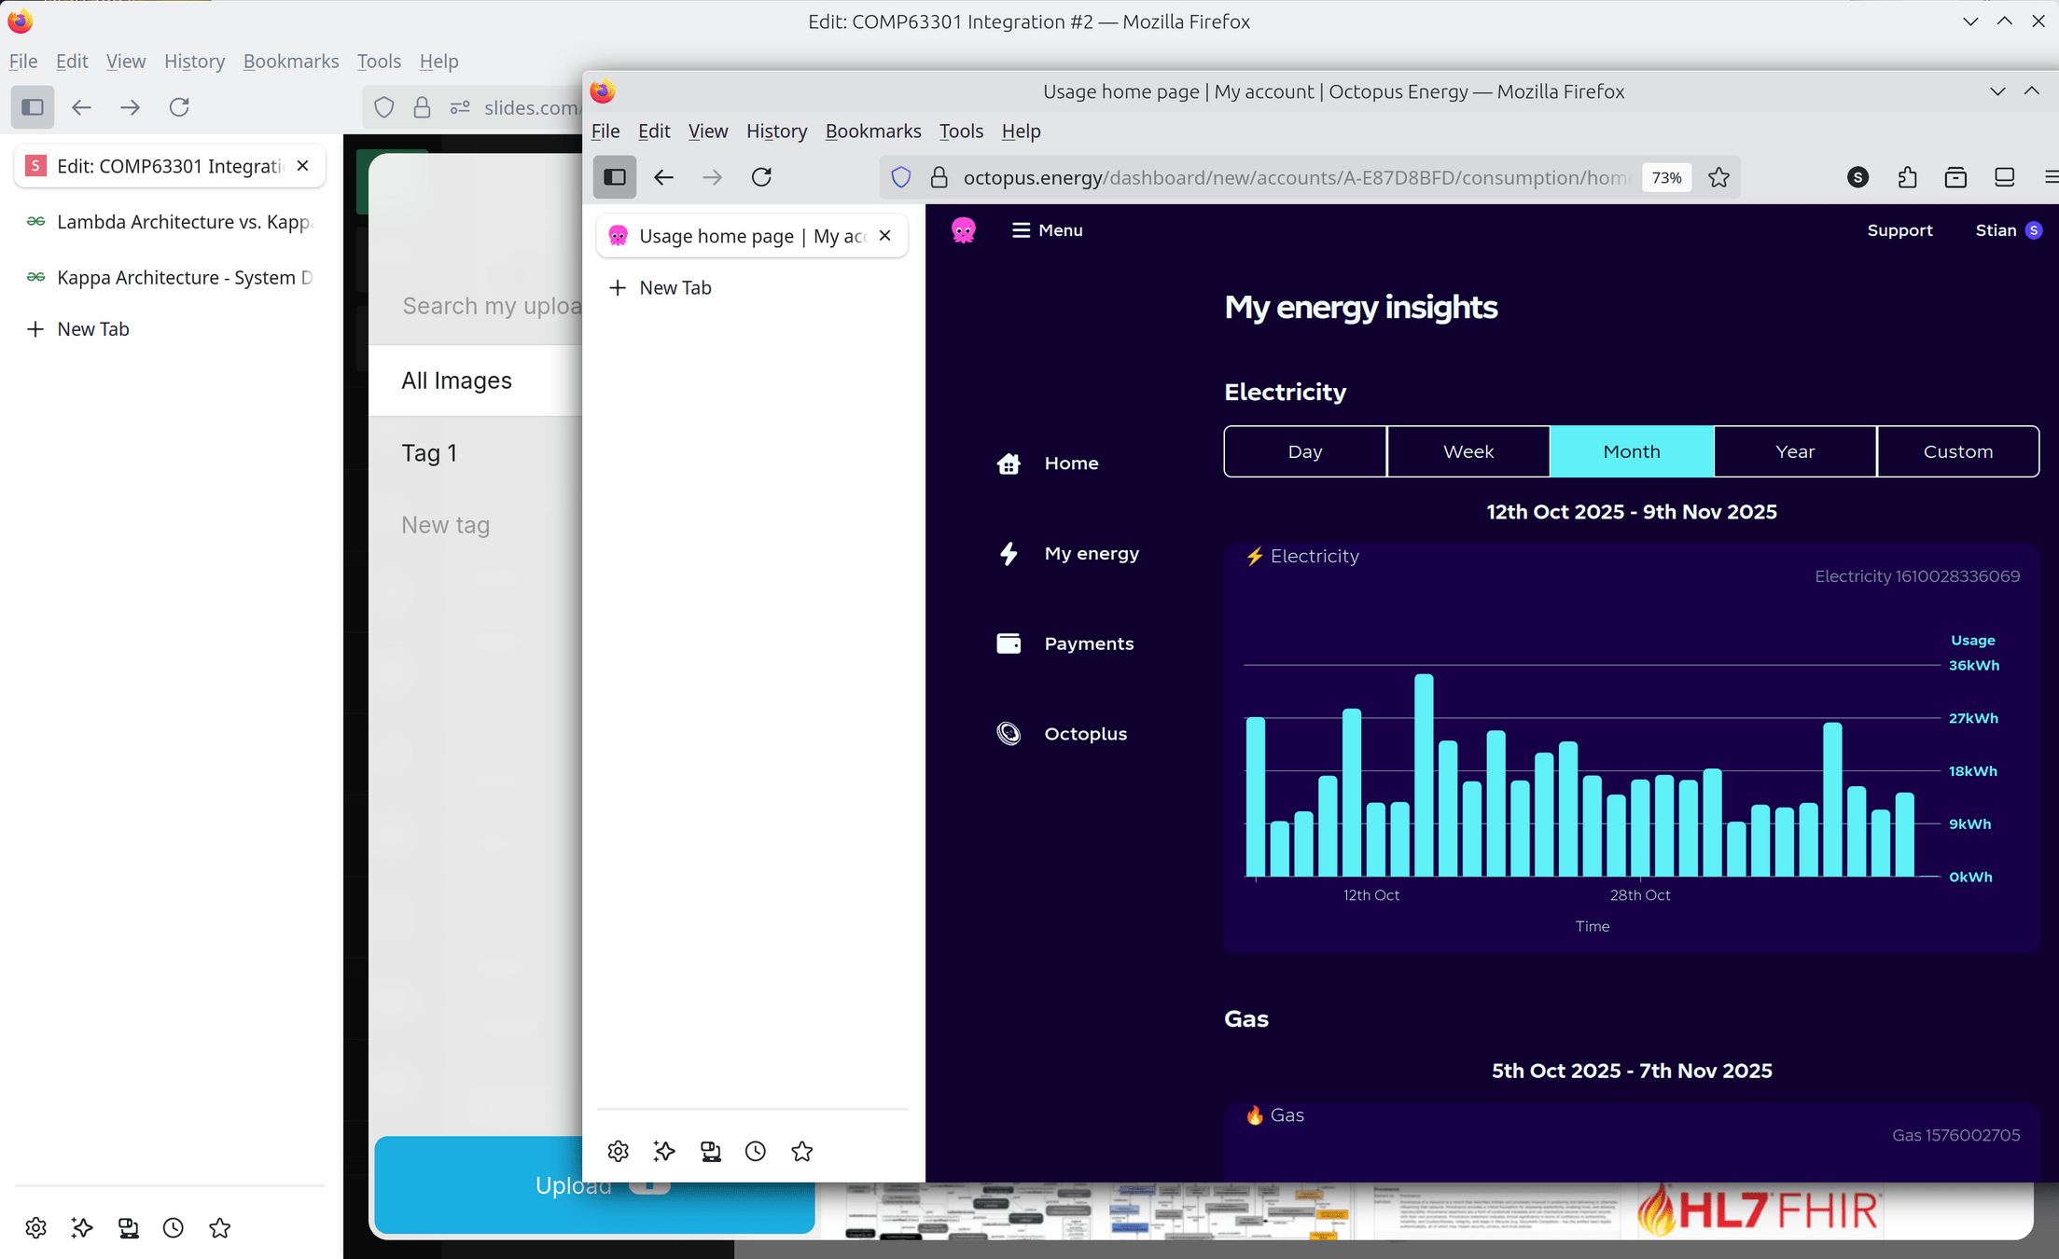Open the Menu hamburger dropdown

pyautogui.click(x=1047, y=230)
